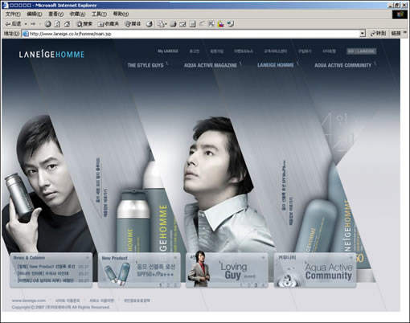The image size is (410, 323).
Task: Click the GO LANEIGE button
Action: 361,51
